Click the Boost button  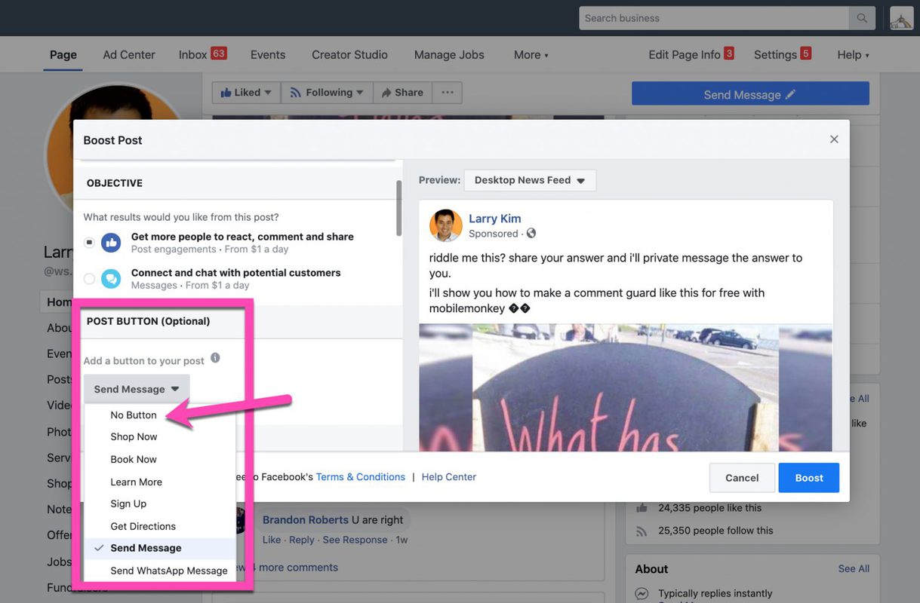808,476
